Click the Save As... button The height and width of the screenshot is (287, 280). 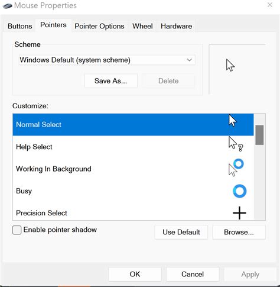click(110, 81)
